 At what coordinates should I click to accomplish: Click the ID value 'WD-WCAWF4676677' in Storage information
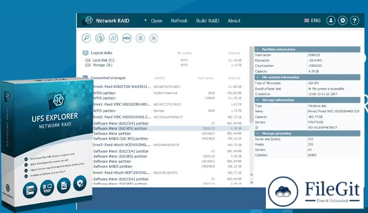[323, 128]
